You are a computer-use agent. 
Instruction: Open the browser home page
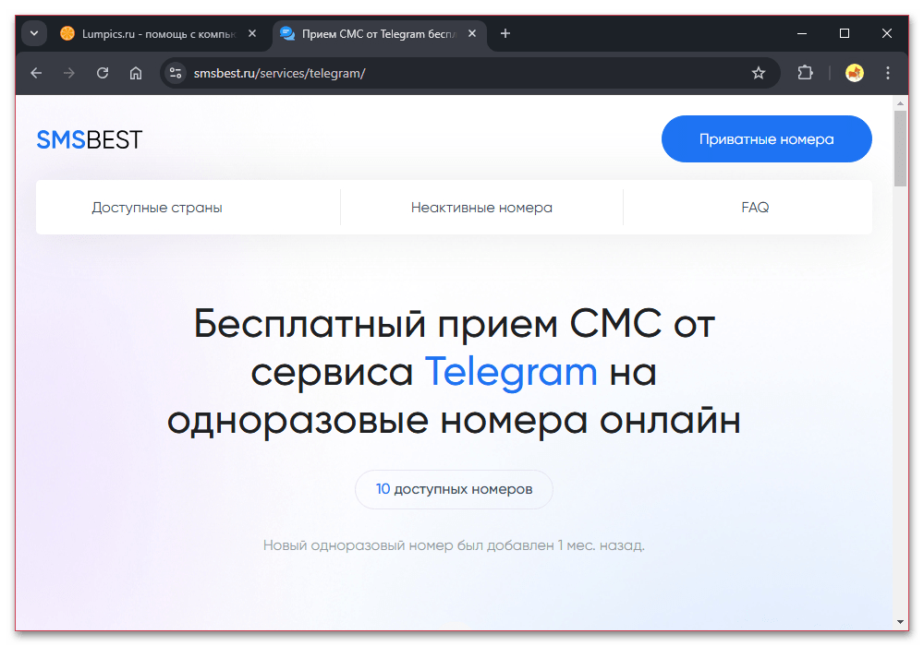136,73
